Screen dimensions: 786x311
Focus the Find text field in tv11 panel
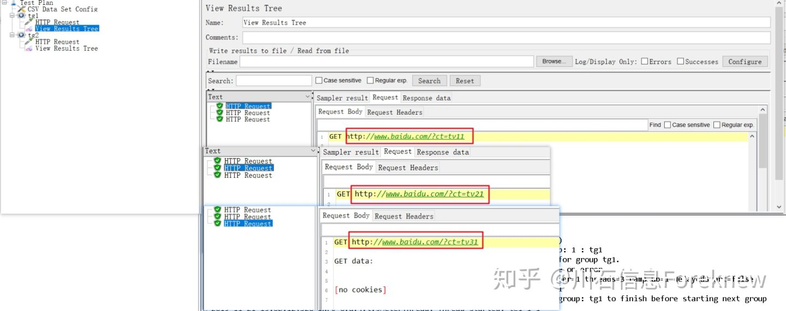482,125
